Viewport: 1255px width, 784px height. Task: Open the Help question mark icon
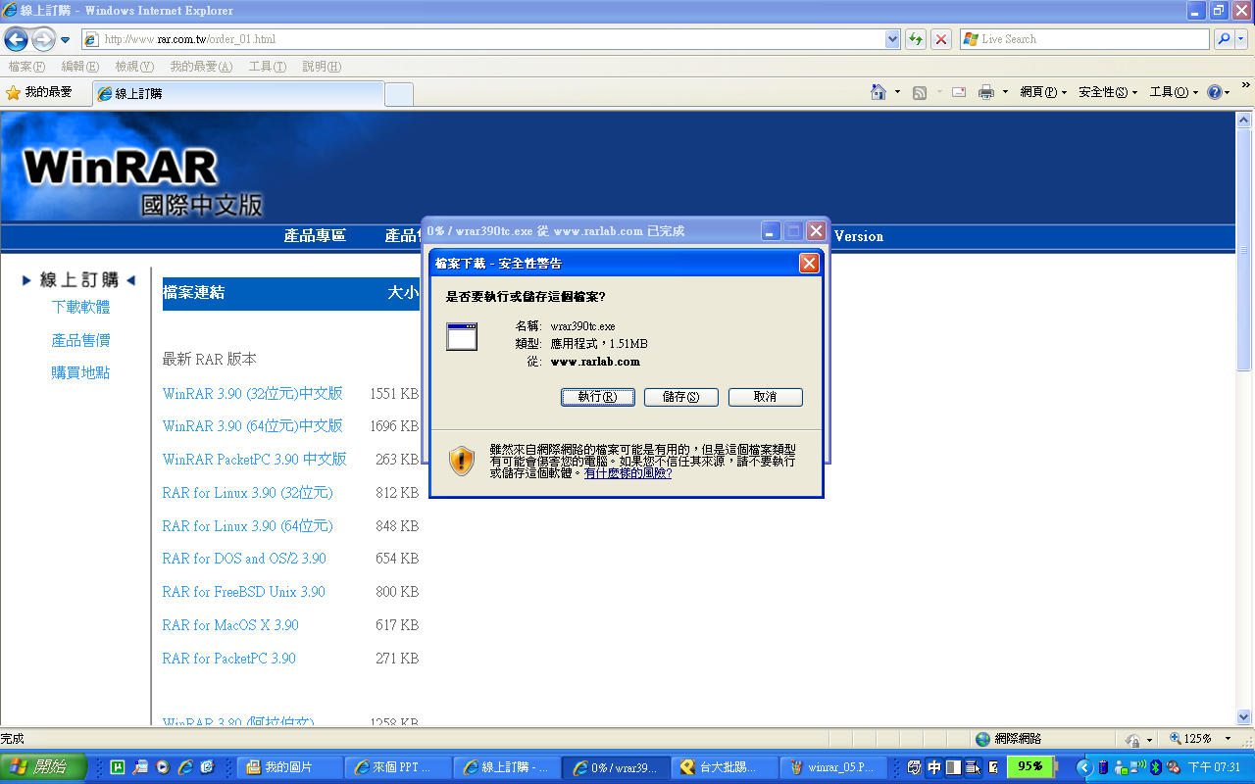(1214, 92)
